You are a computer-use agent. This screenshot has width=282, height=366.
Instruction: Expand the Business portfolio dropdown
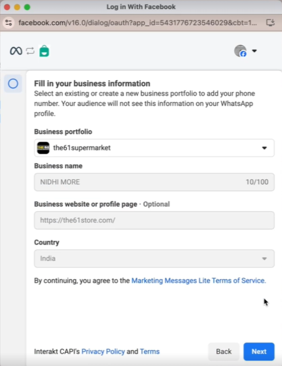click(154, 148)
